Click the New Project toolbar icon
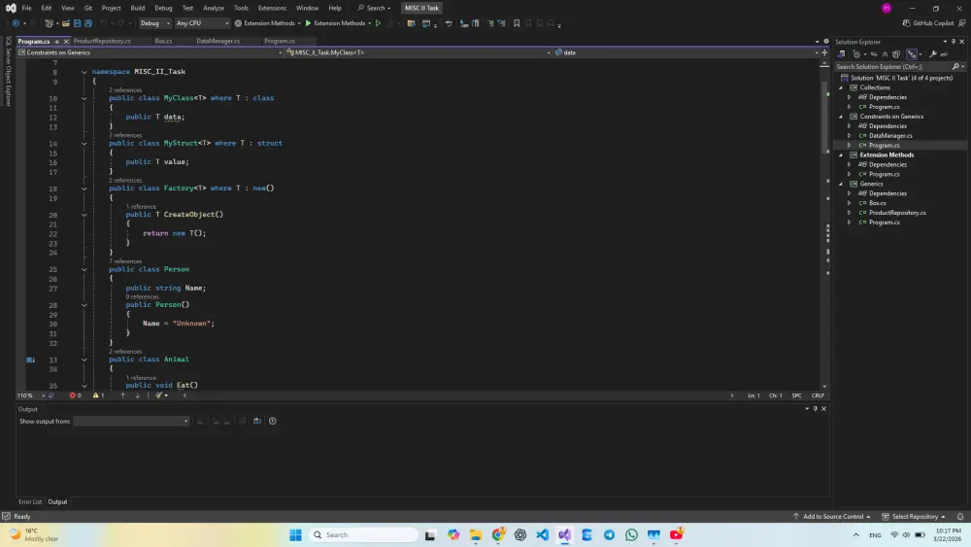The width and height of the screenshot is (971, 547). (x=49, y=23)
